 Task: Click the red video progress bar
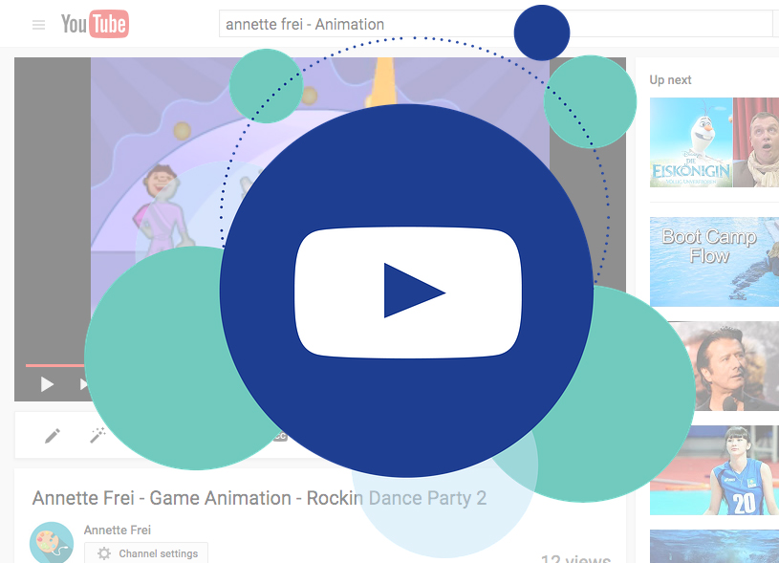pos(55,365)
